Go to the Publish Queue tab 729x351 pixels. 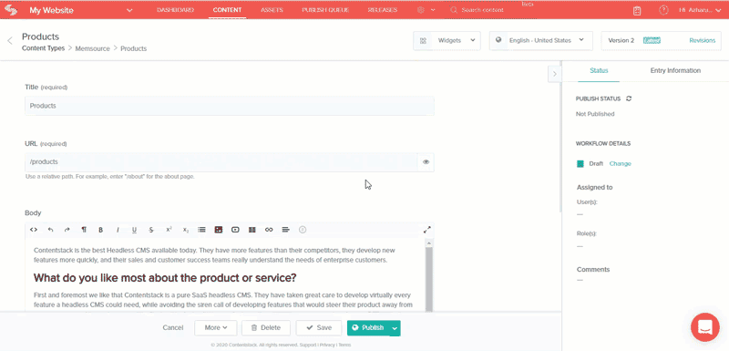point(325,10)
